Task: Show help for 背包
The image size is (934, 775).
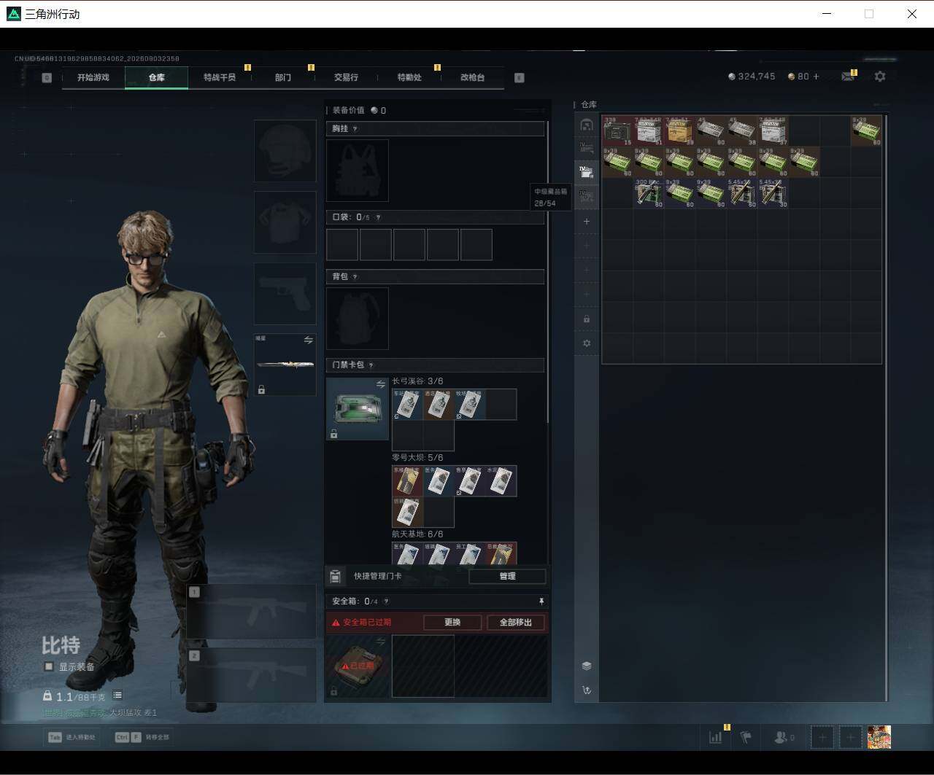Action: [355, 277]
